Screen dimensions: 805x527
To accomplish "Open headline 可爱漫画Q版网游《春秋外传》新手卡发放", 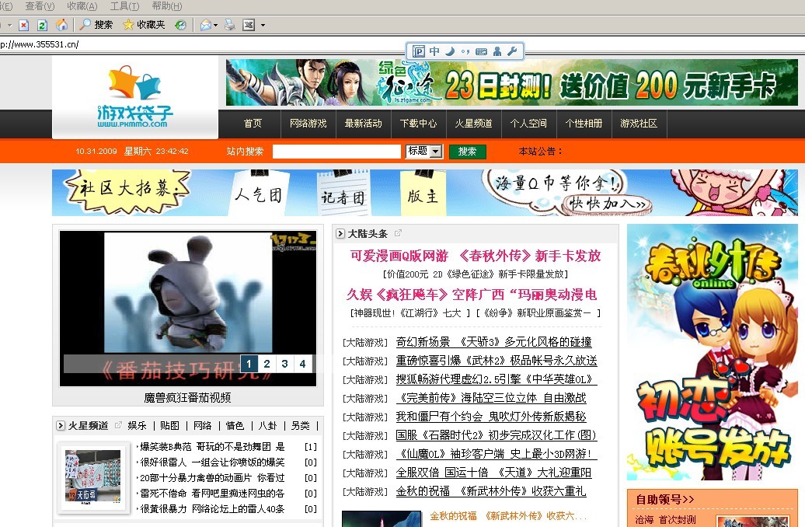I will [x=476, y=256].
